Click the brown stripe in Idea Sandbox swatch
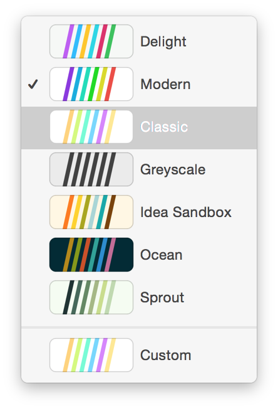Screen dimensions: 278x409 [x=110, y=212]
